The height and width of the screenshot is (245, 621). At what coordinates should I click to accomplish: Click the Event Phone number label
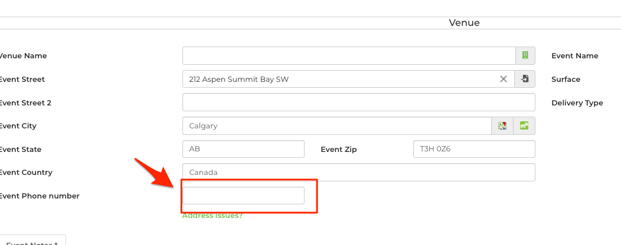coord(39,196)
